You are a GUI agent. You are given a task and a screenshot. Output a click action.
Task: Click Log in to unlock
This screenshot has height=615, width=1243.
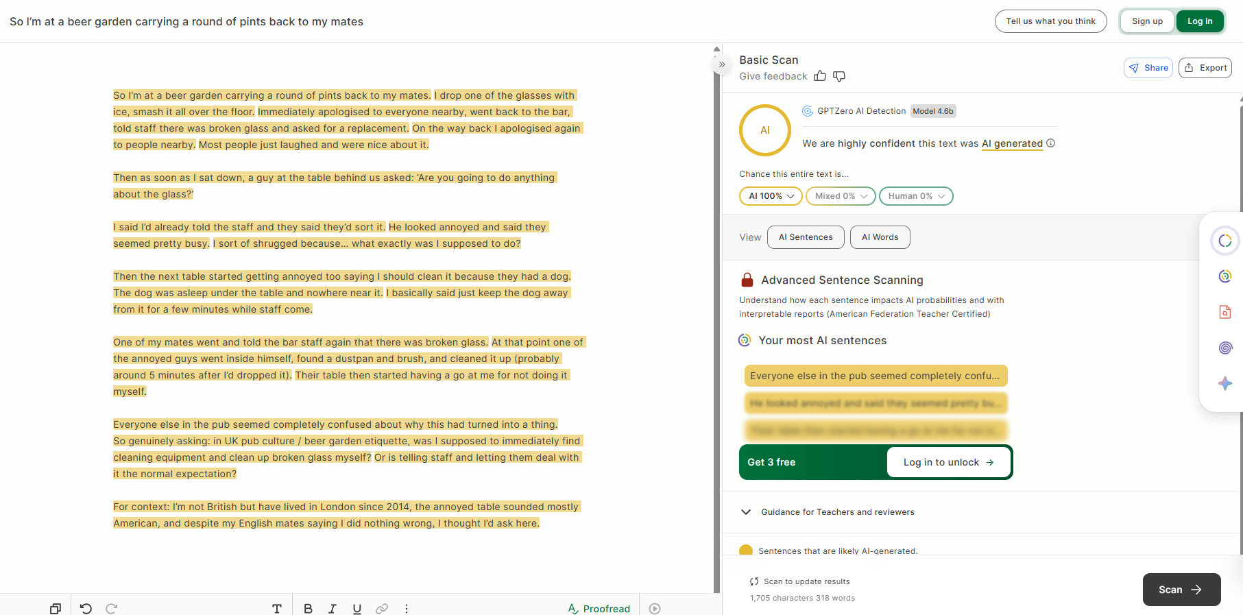[x=948, y=462]
